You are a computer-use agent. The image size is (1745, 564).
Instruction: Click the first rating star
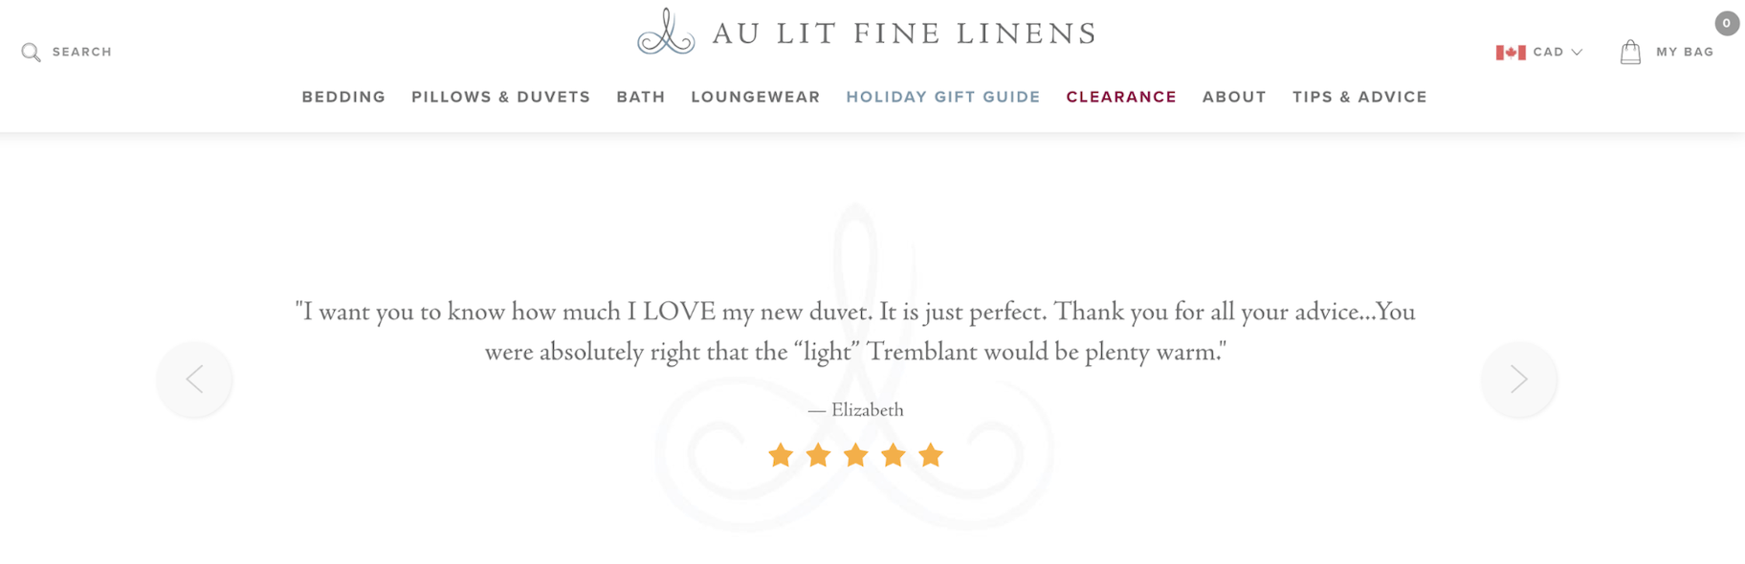tap(781, 455)
